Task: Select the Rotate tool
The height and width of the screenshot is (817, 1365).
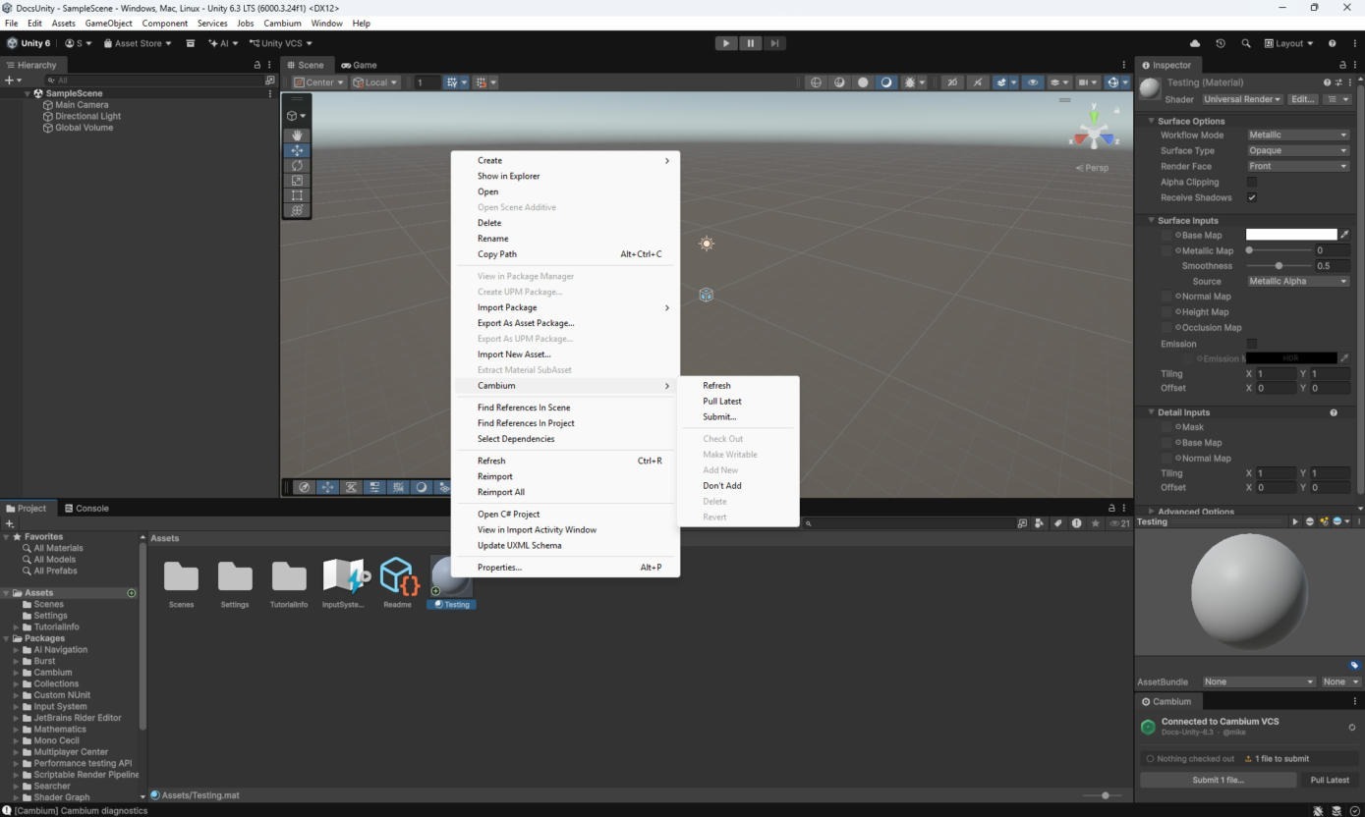Action: point(297,165)
